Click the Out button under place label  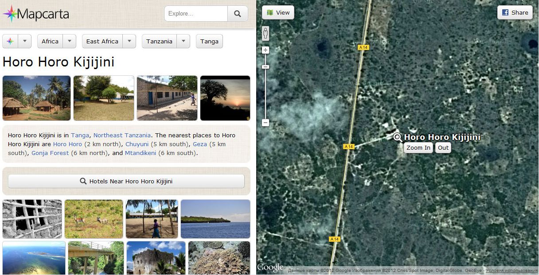pos(443,147)
